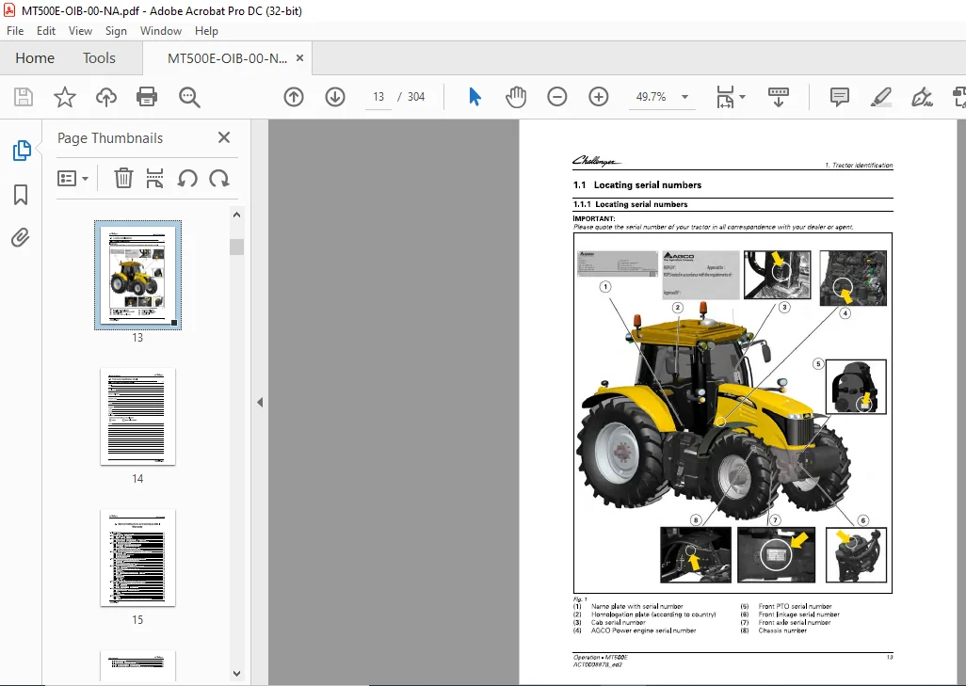966x686 pixels.
Task: Click the Page Thumbnails panel title
Action: point(110,138)
